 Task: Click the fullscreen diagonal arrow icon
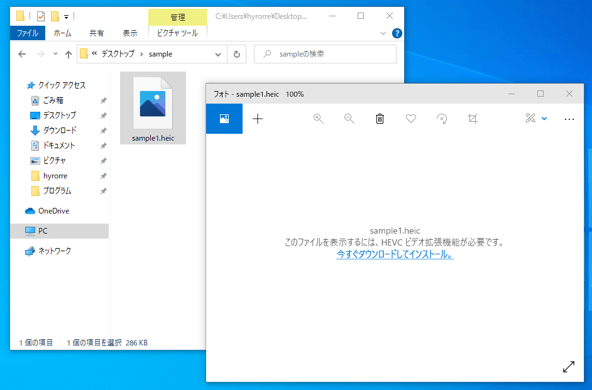point(569,367)
